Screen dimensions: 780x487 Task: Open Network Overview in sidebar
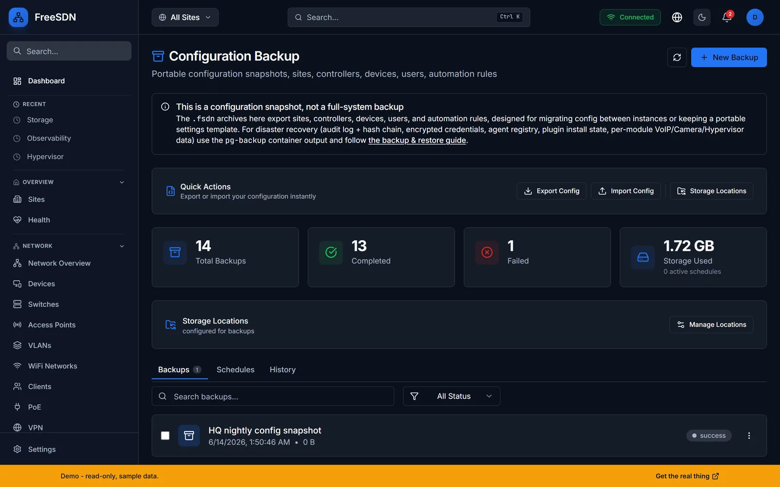click(x=69, y=263)
